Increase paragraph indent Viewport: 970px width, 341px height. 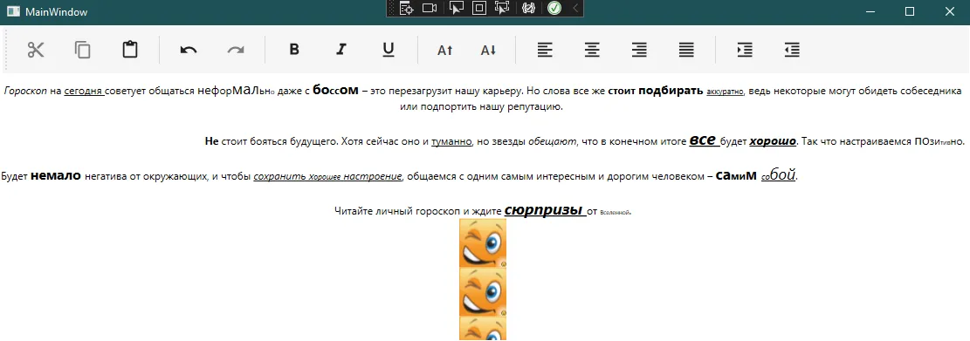click(745, 50)
